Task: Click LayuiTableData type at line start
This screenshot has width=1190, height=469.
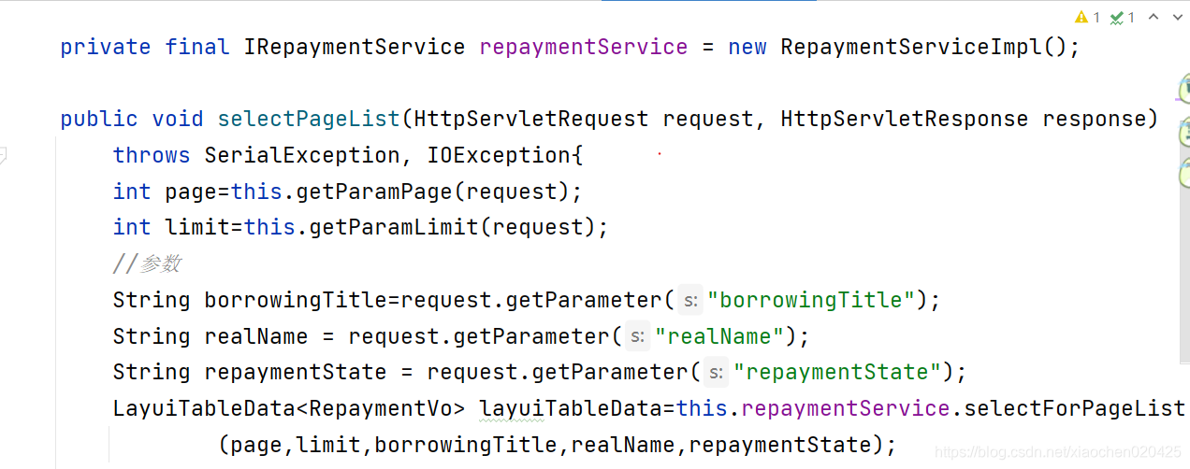Action: tap(205, 408)
